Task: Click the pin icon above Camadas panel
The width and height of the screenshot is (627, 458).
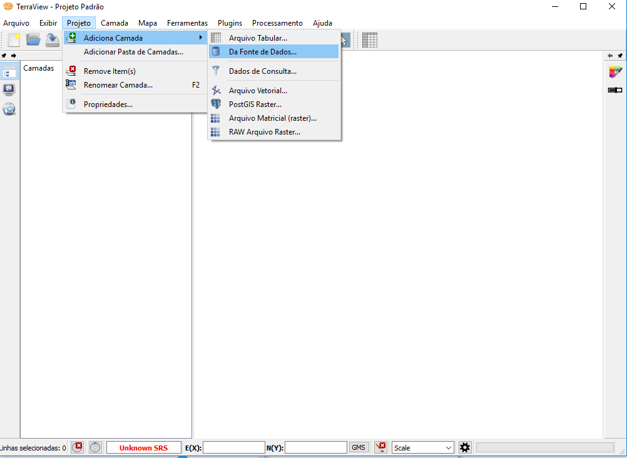Action: [4, 56]
